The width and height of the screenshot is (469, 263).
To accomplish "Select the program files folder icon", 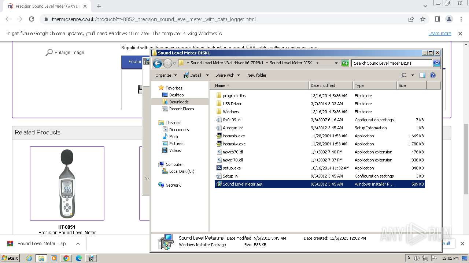I will point(219,96).
